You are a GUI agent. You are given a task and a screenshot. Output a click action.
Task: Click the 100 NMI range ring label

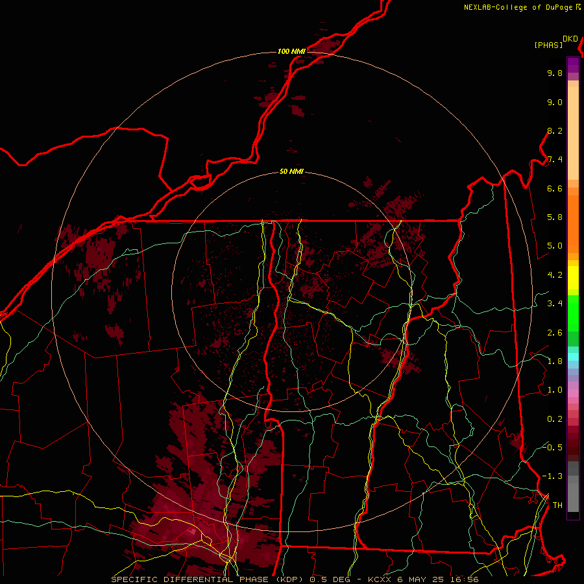pos(291,51)
